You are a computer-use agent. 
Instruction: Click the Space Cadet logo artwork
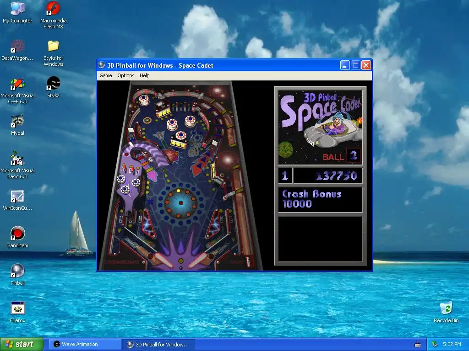point(320,128)
